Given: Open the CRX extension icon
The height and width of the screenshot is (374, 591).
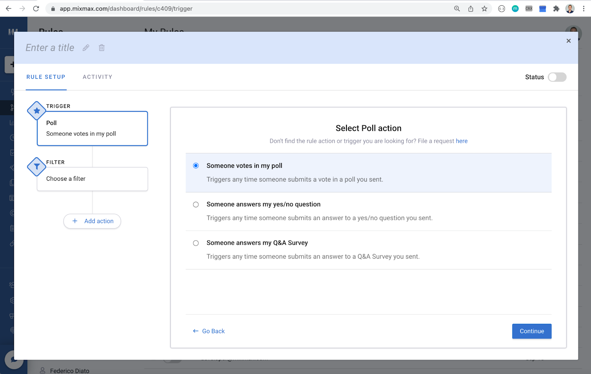Looking at the screenshot, I should (529, 8).
